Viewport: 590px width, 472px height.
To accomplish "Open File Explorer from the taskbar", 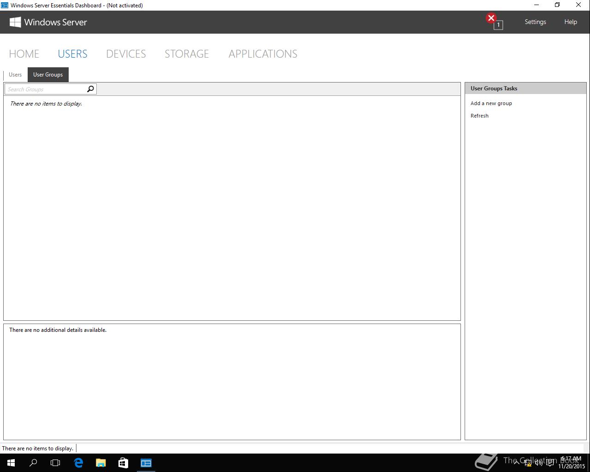I will [x=100, y=463].
